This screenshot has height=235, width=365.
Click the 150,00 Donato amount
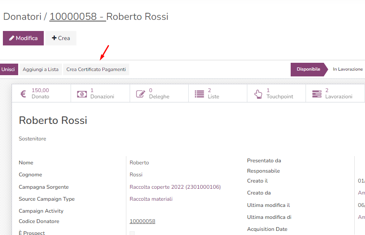click(40, 90)
